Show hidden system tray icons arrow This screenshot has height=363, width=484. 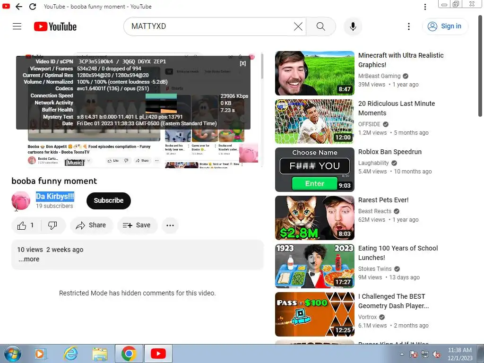click(x=402, y=354)
